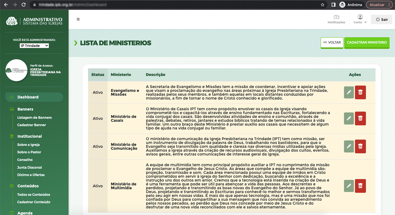This screenshot has width=395, height=215.
Task: Go to Dashboard in sidebar
Action: point(28,97)
